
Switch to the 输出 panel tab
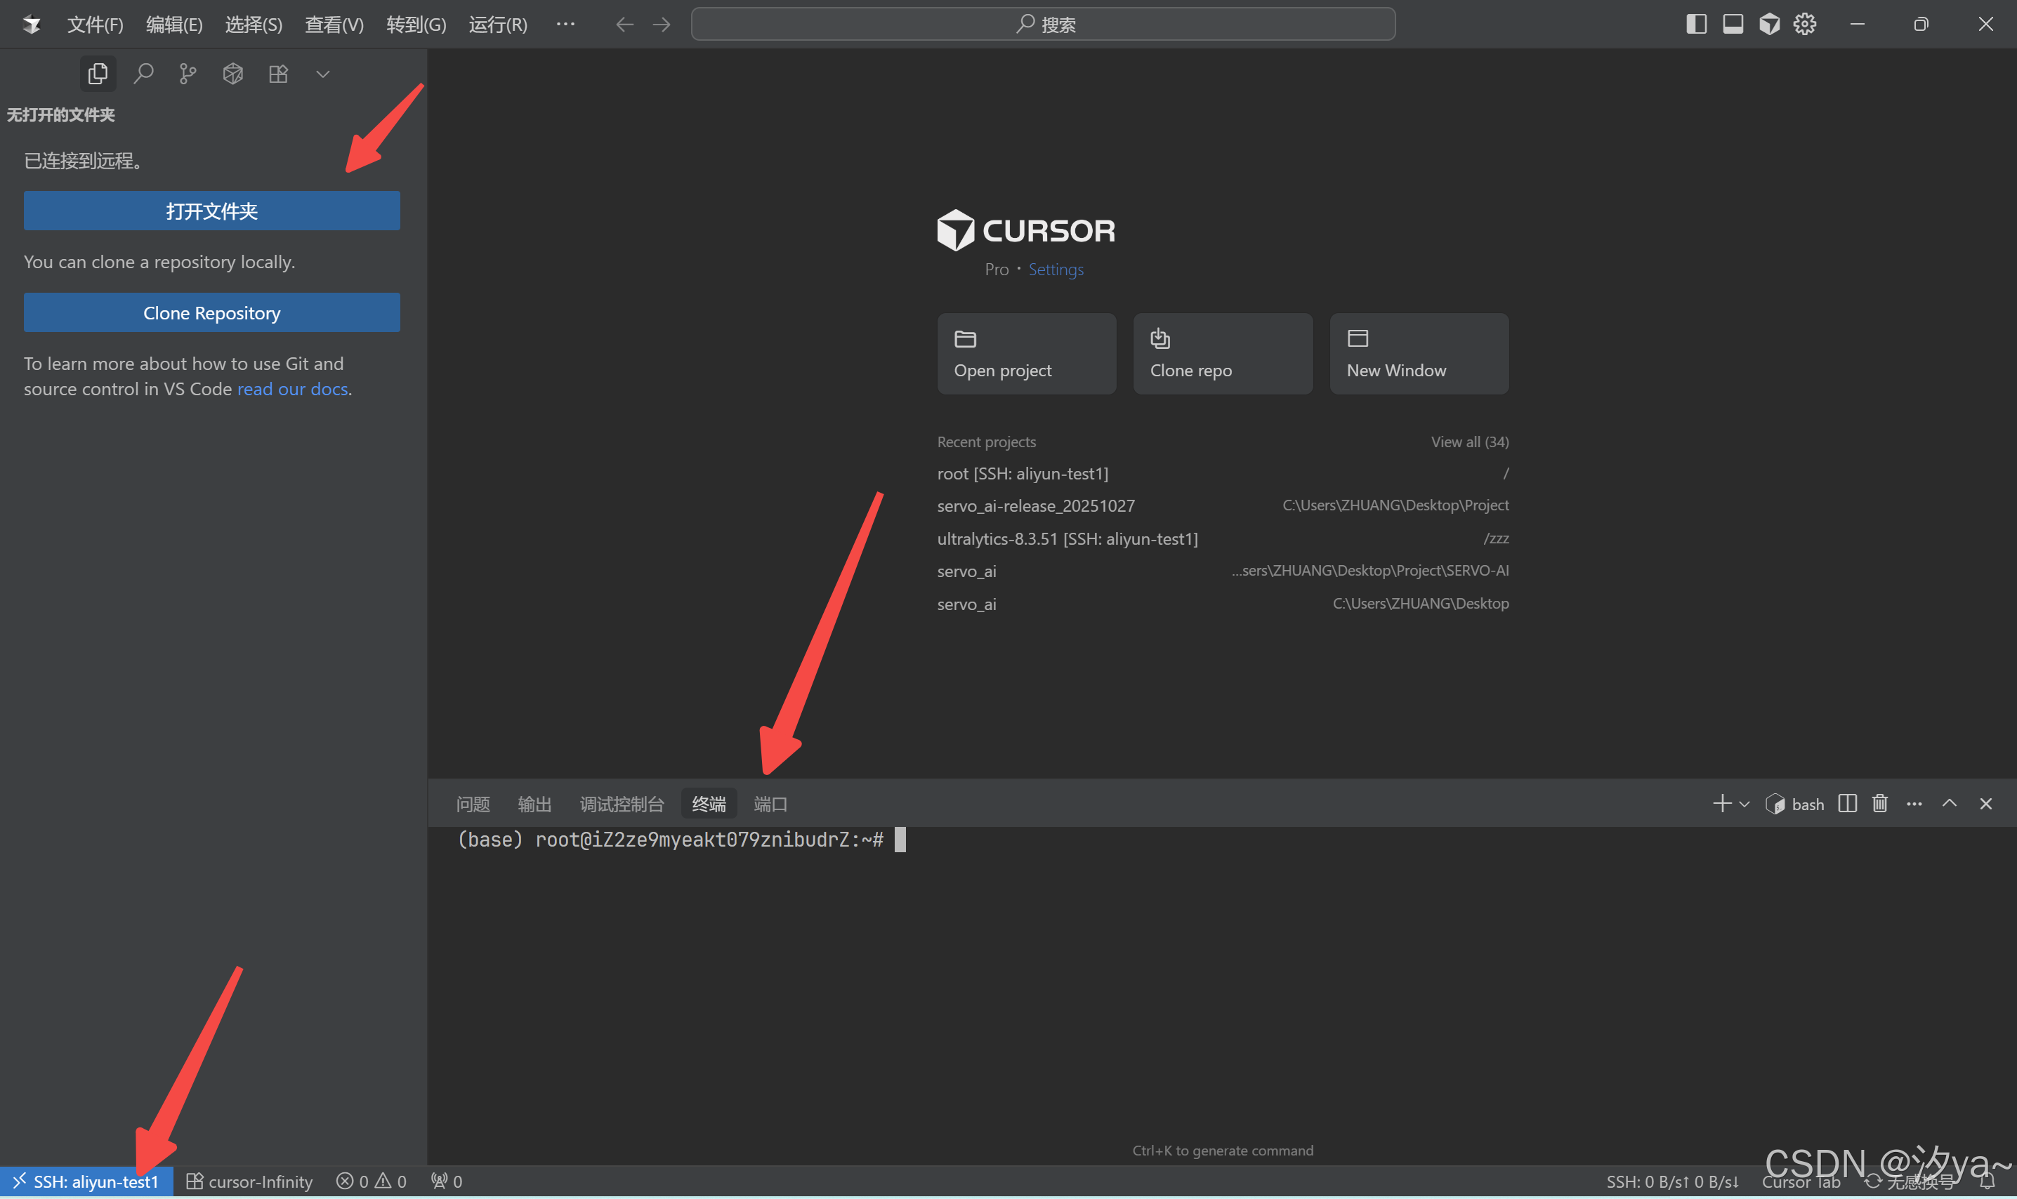534,803
